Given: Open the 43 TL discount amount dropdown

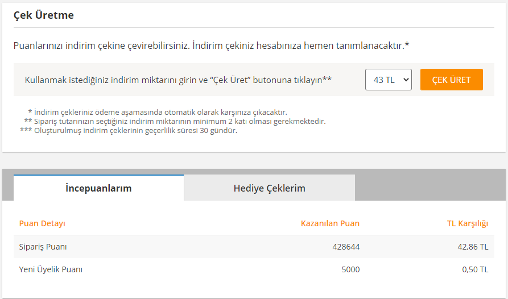Looking at the screenshot, I should (388, 80).
